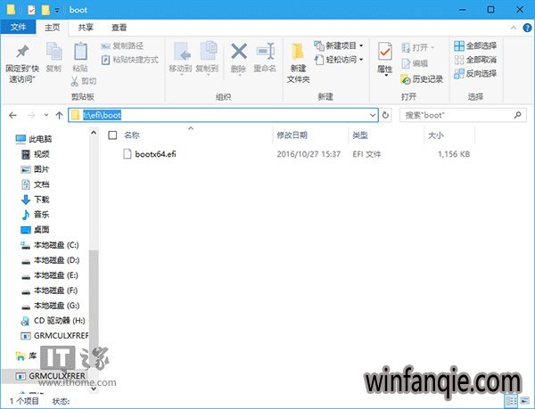Click the Copy (复制) ribbon icon
The image size is (535, 409).
tap(53, 52)
